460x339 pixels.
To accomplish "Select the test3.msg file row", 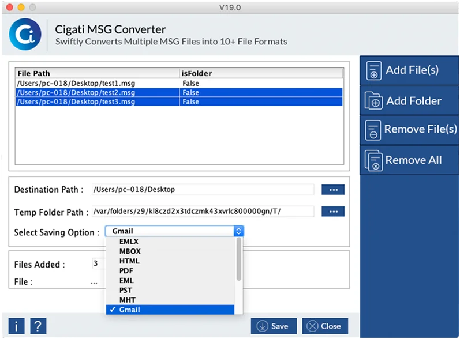I will 179,101.
